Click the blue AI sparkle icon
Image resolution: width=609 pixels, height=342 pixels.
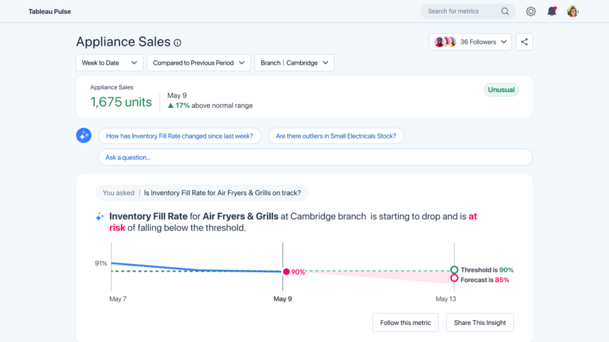(83, 135)
